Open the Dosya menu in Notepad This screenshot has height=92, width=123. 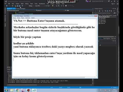pos(15,18)
